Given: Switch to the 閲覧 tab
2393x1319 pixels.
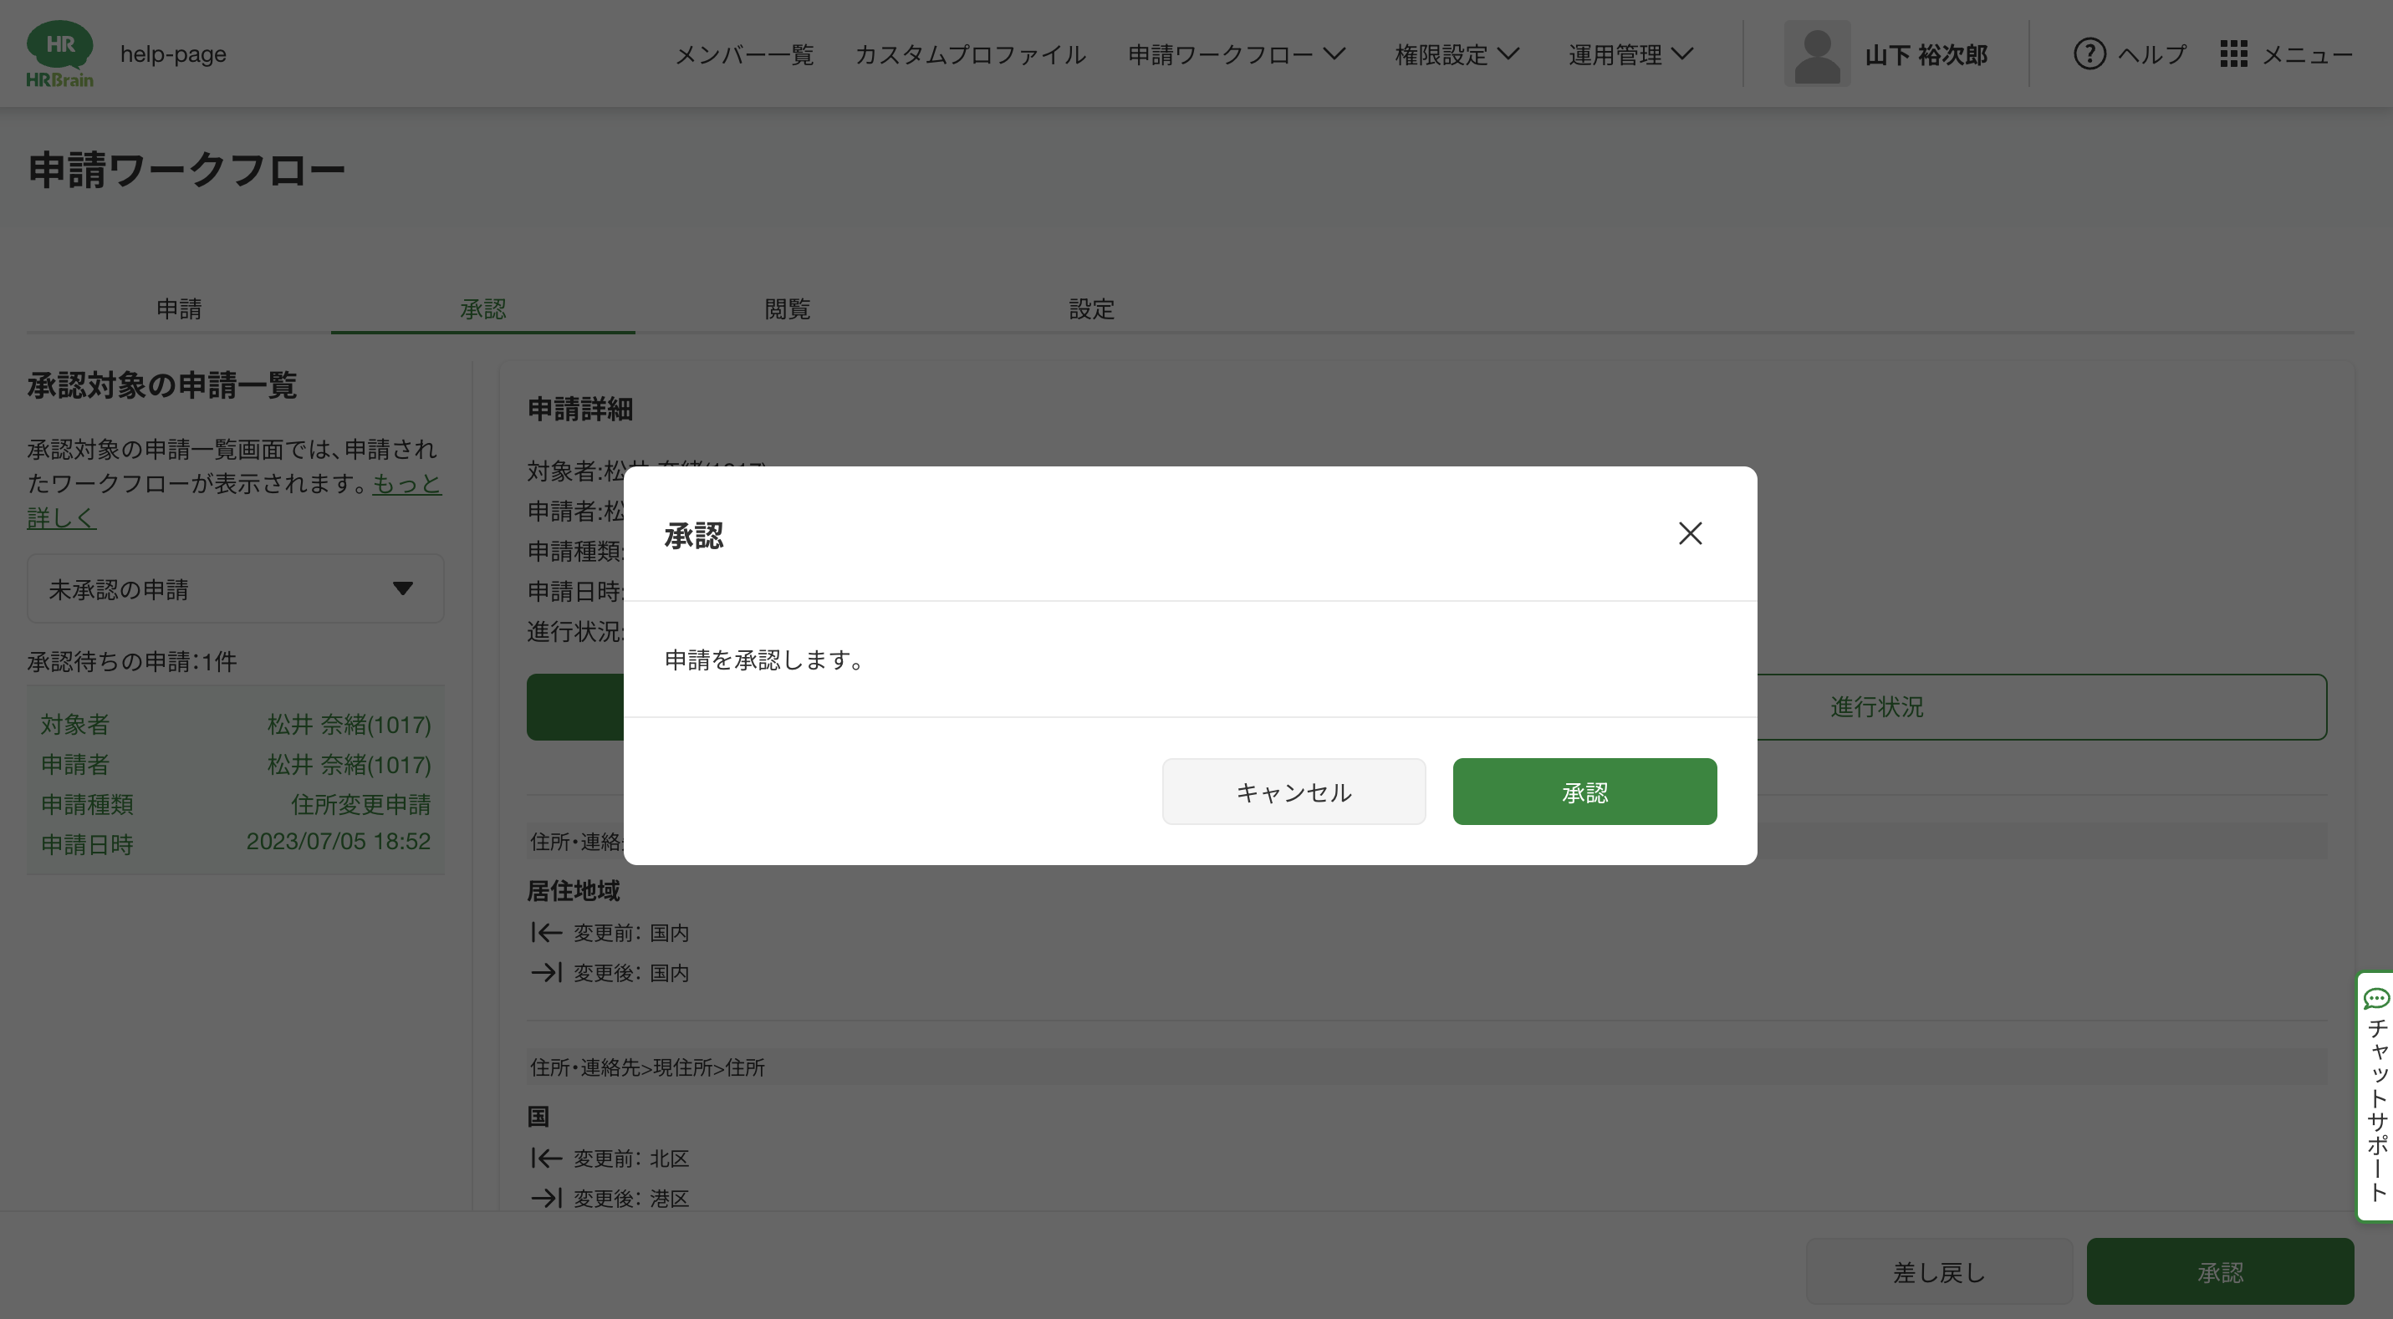Looking at the screenshot, I should point(787,308).
